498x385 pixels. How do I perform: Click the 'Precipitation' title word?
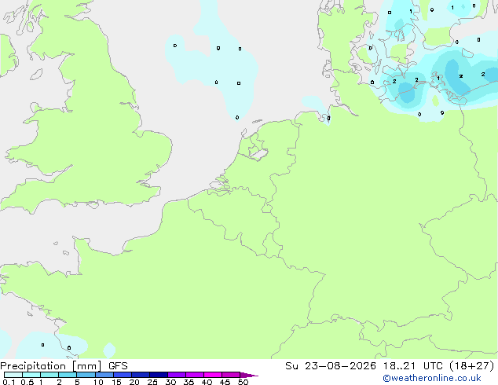point(33,366)
